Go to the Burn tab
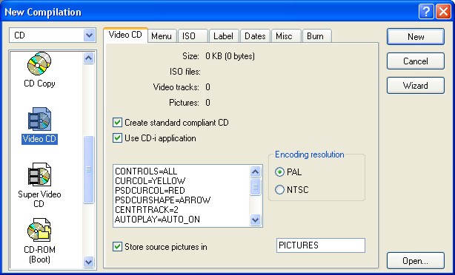Image resolution: width=455 pixels, height=275 pixels. coord(316,36)
